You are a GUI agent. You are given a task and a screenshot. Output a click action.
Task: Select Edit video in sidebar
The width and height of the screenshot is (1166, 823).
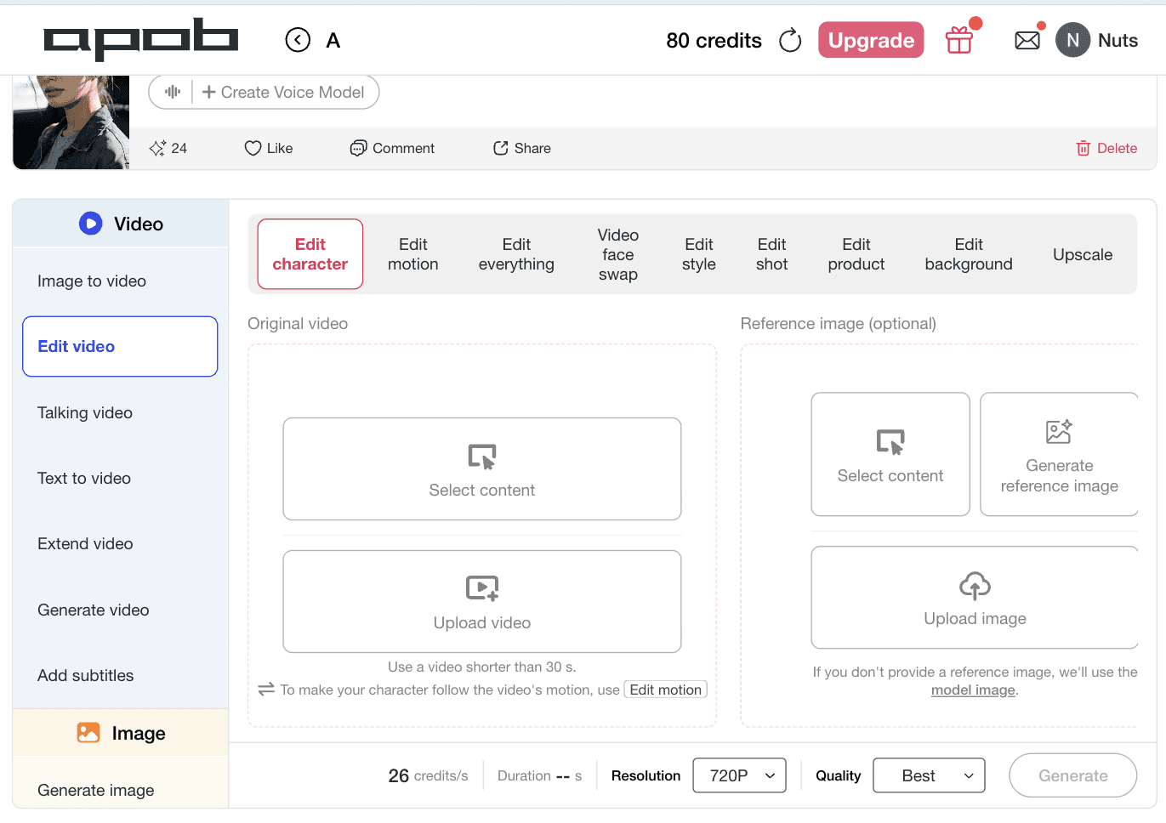point(120,346)
